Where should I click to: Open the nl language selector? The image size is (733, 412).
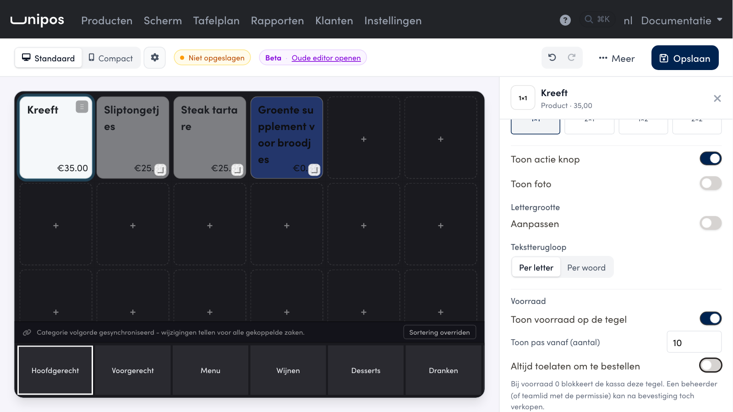pyautogui.click(x=628, y=21)
